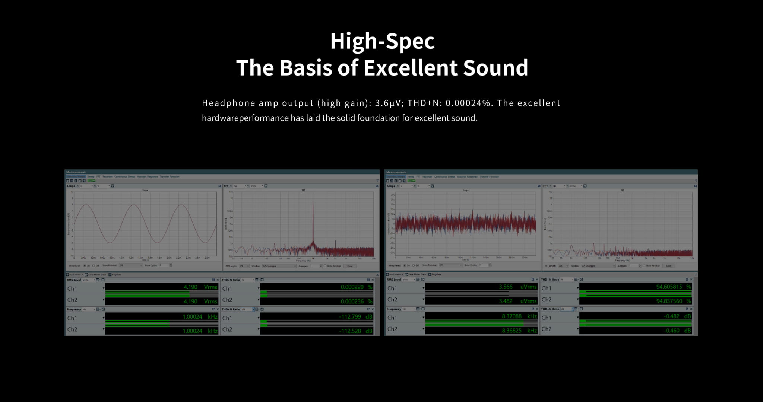Open settings icon beside left Scope Y unit
This screenshot has width=763, height=402.
(113, 186)
